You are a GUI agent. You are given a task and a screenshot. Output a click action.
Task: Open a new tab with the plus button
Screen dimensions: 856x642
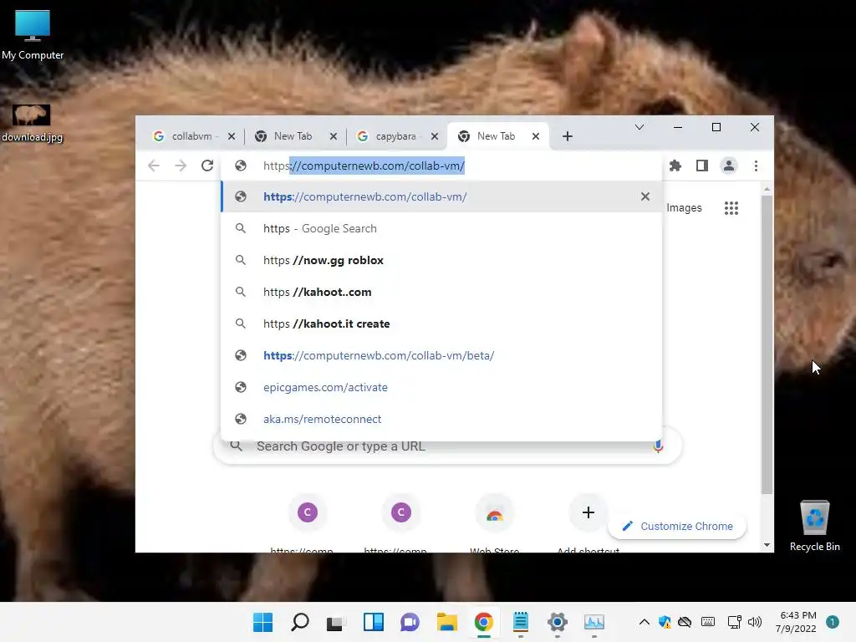[x=568, y=136]
